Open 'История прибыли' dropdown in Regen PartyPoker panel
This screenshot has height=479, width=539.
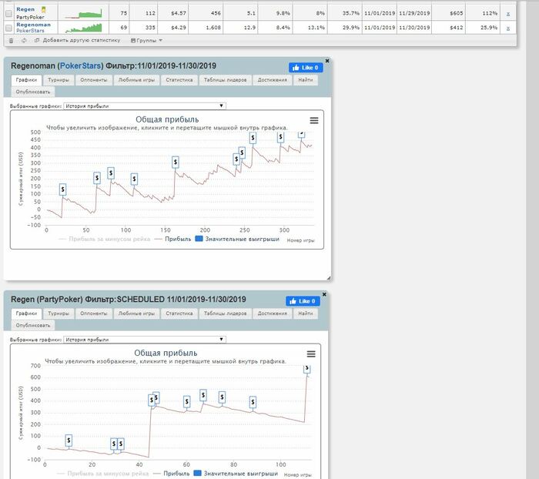click(x=145, y=340)
